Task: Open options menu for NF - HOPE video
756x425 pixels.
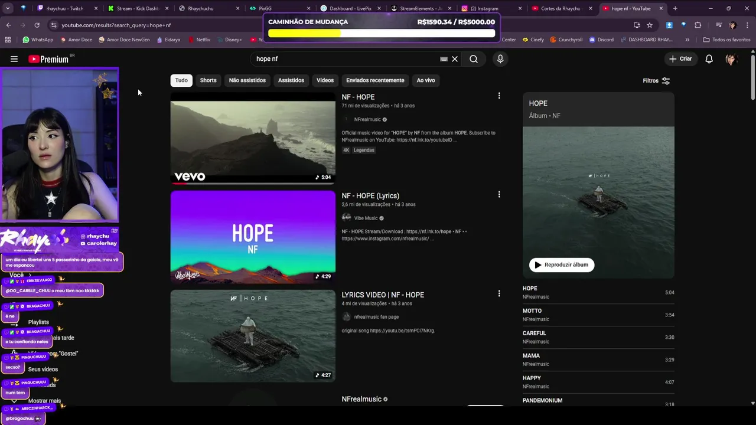Action: tap(499, 96)
